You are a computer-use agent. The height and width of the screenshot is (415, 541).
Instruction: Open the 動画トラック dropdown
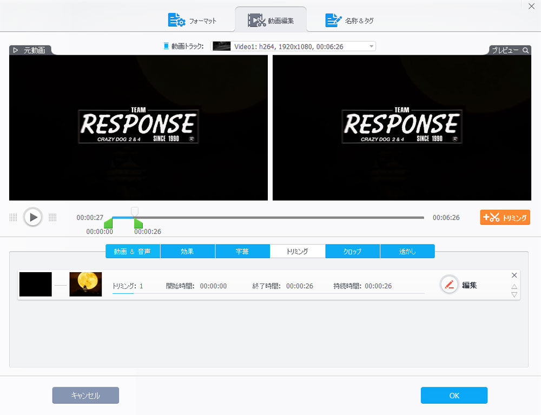pos(293,46)
